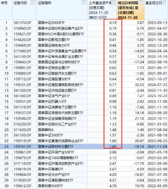The height and width of the screenshot is (189, 168).
Task: Click return value 21.16
Action: 140,119
